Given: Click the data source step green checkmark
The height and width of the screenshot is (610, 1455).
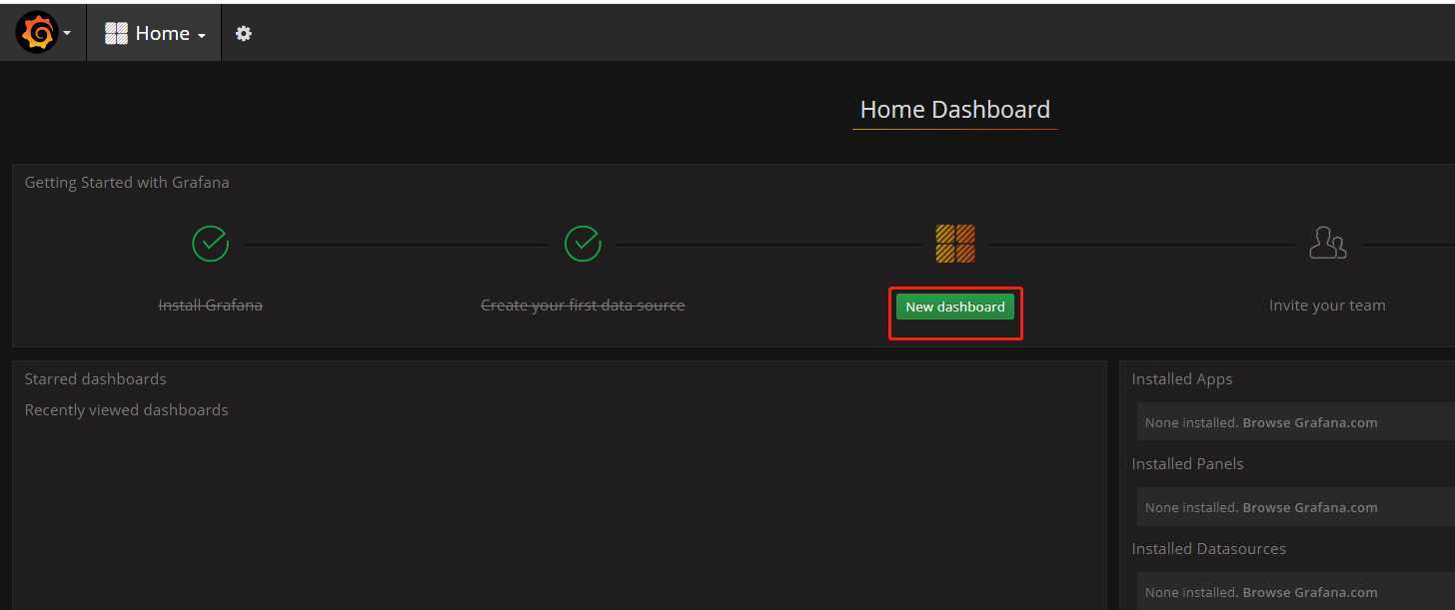Looking at the screenshot, I should coord(583,244).
